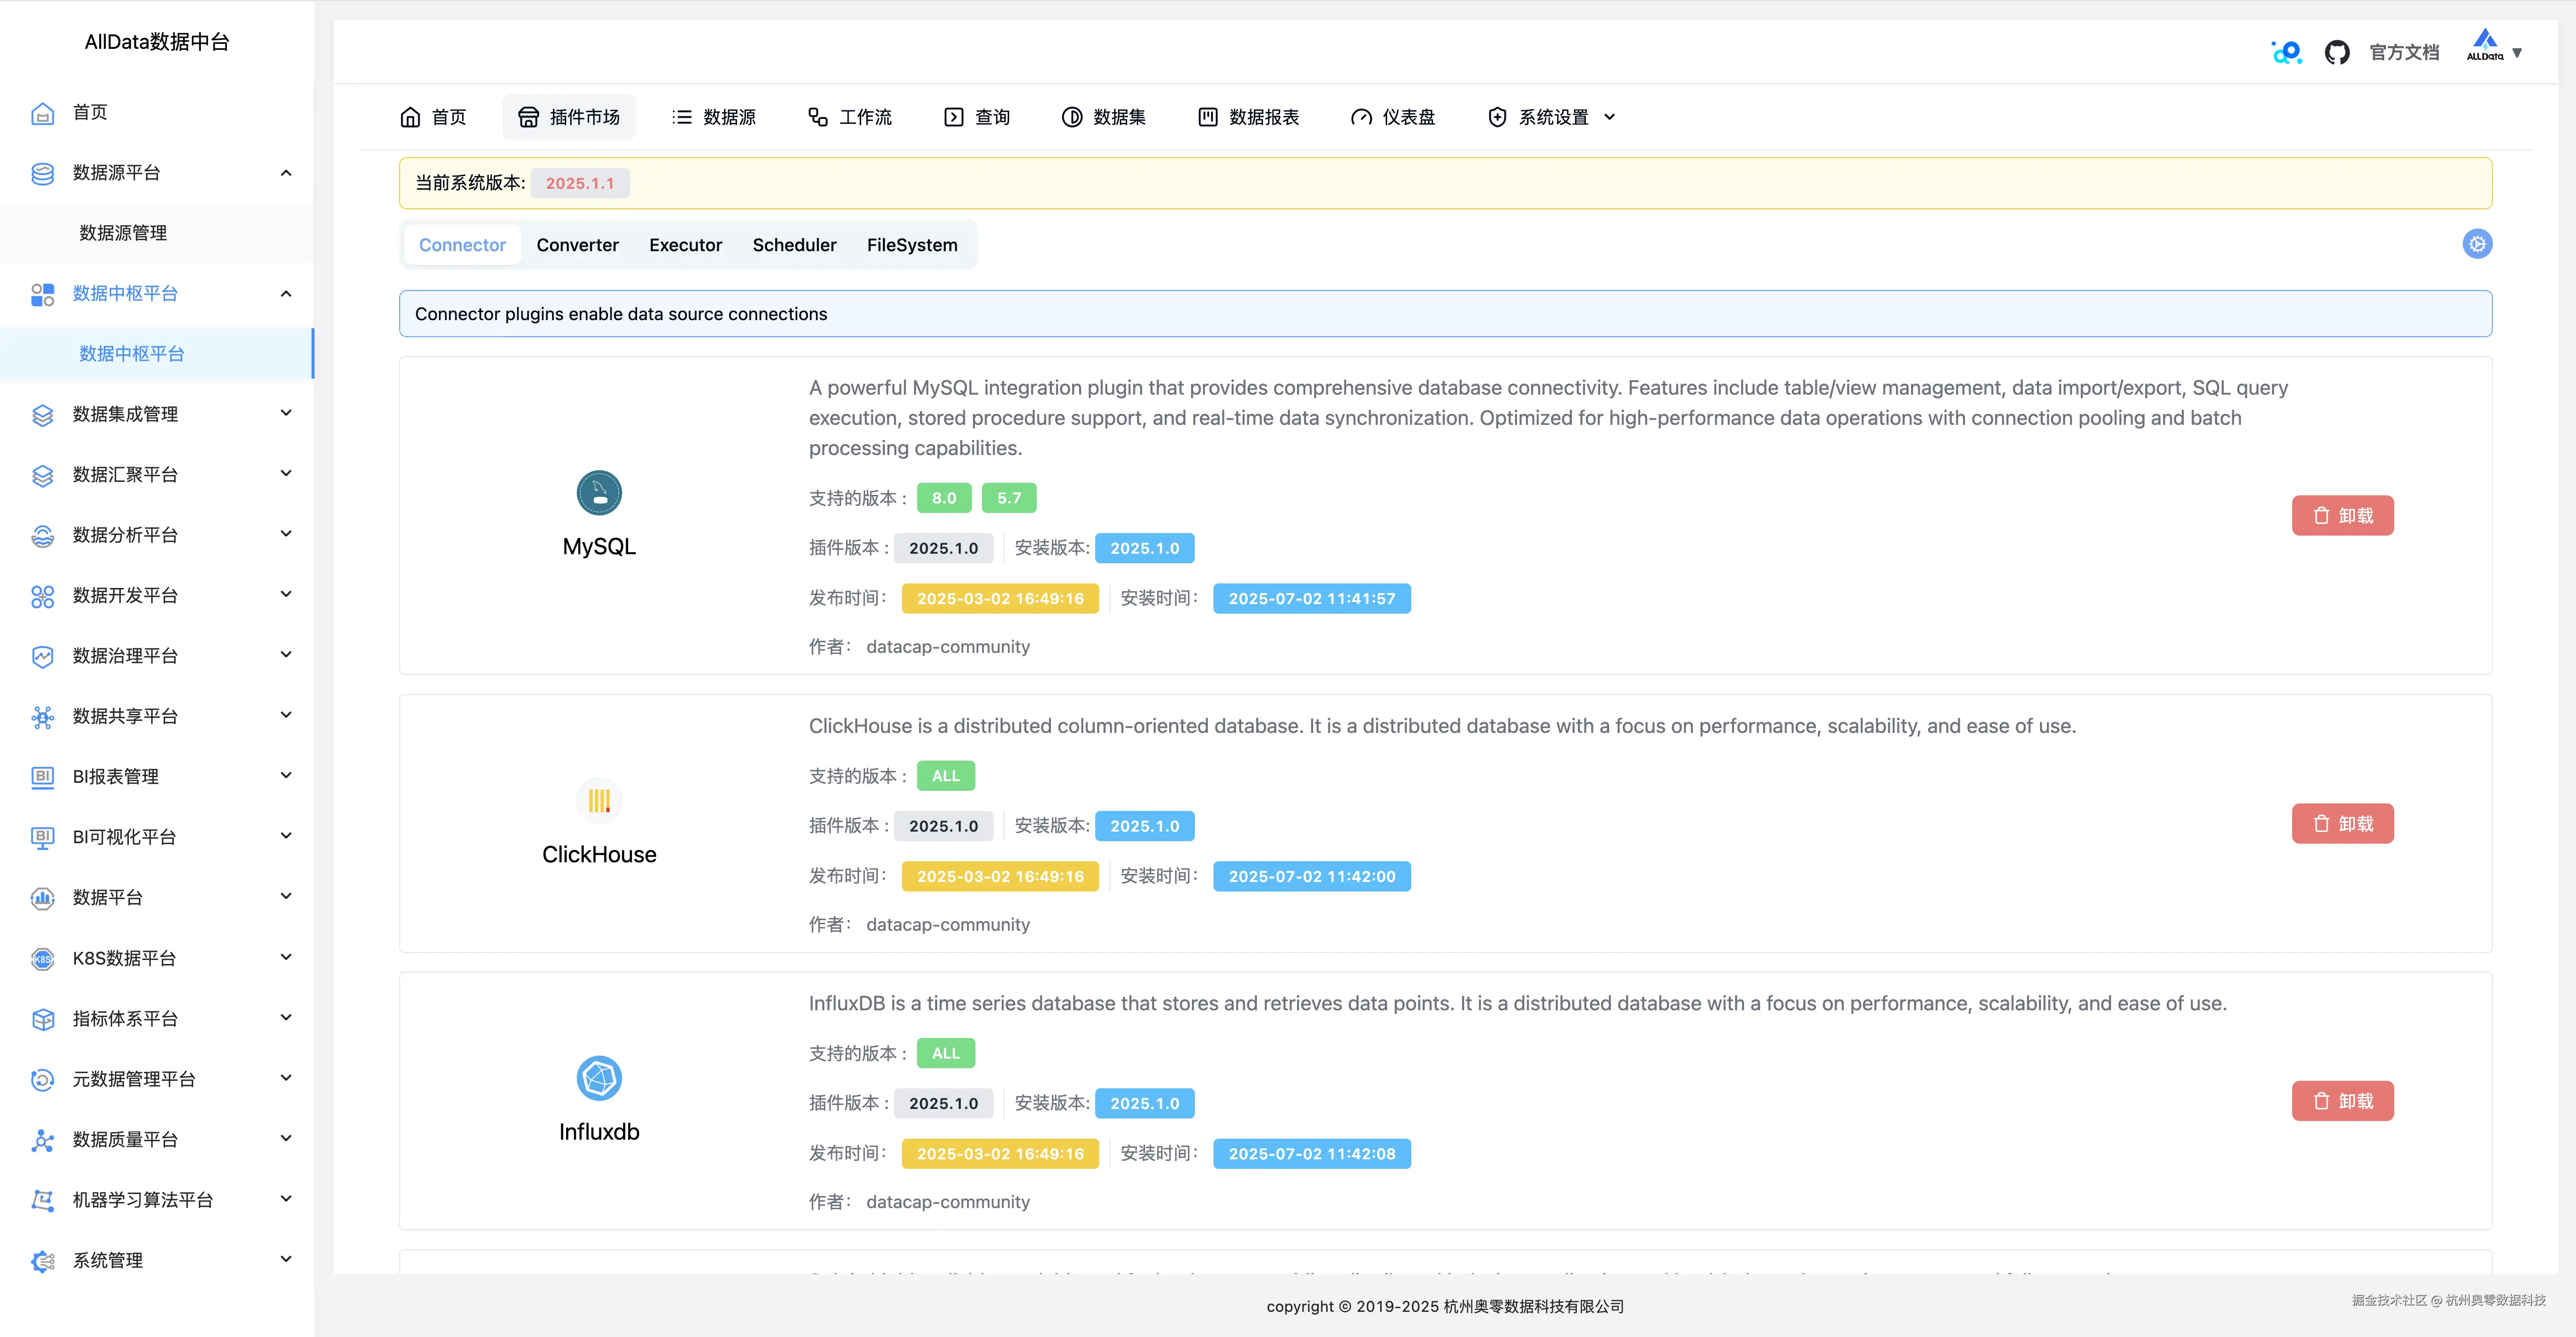
Task: Click the MySQL plugin logo
Action: pyautogui.click(x=599, y=493)
